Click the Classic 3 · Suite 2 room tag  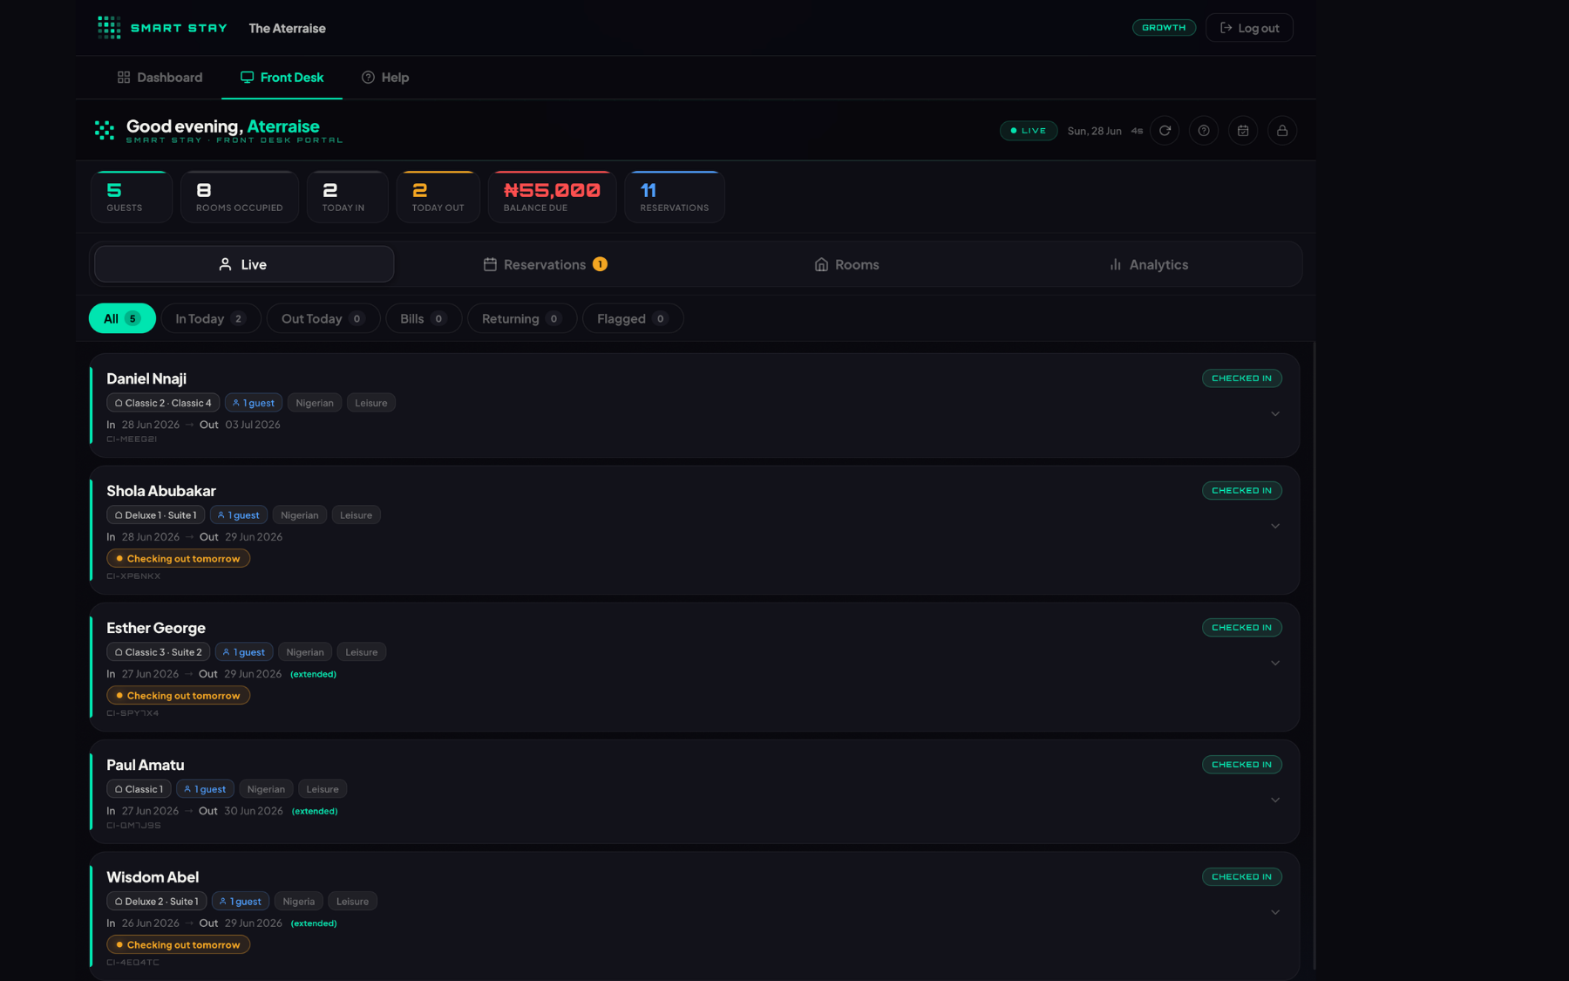pos(158,652)
